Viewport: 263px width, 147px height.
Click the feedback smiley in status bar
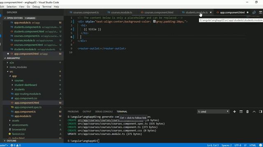pos(261,145)
